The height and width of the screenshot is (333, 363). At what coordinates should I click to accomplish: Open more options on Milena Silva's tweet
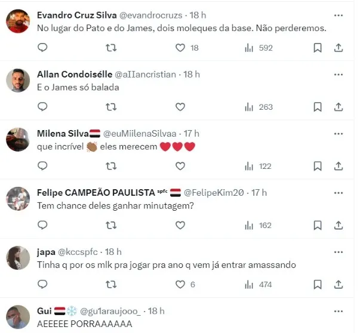(x=339, y=134)
